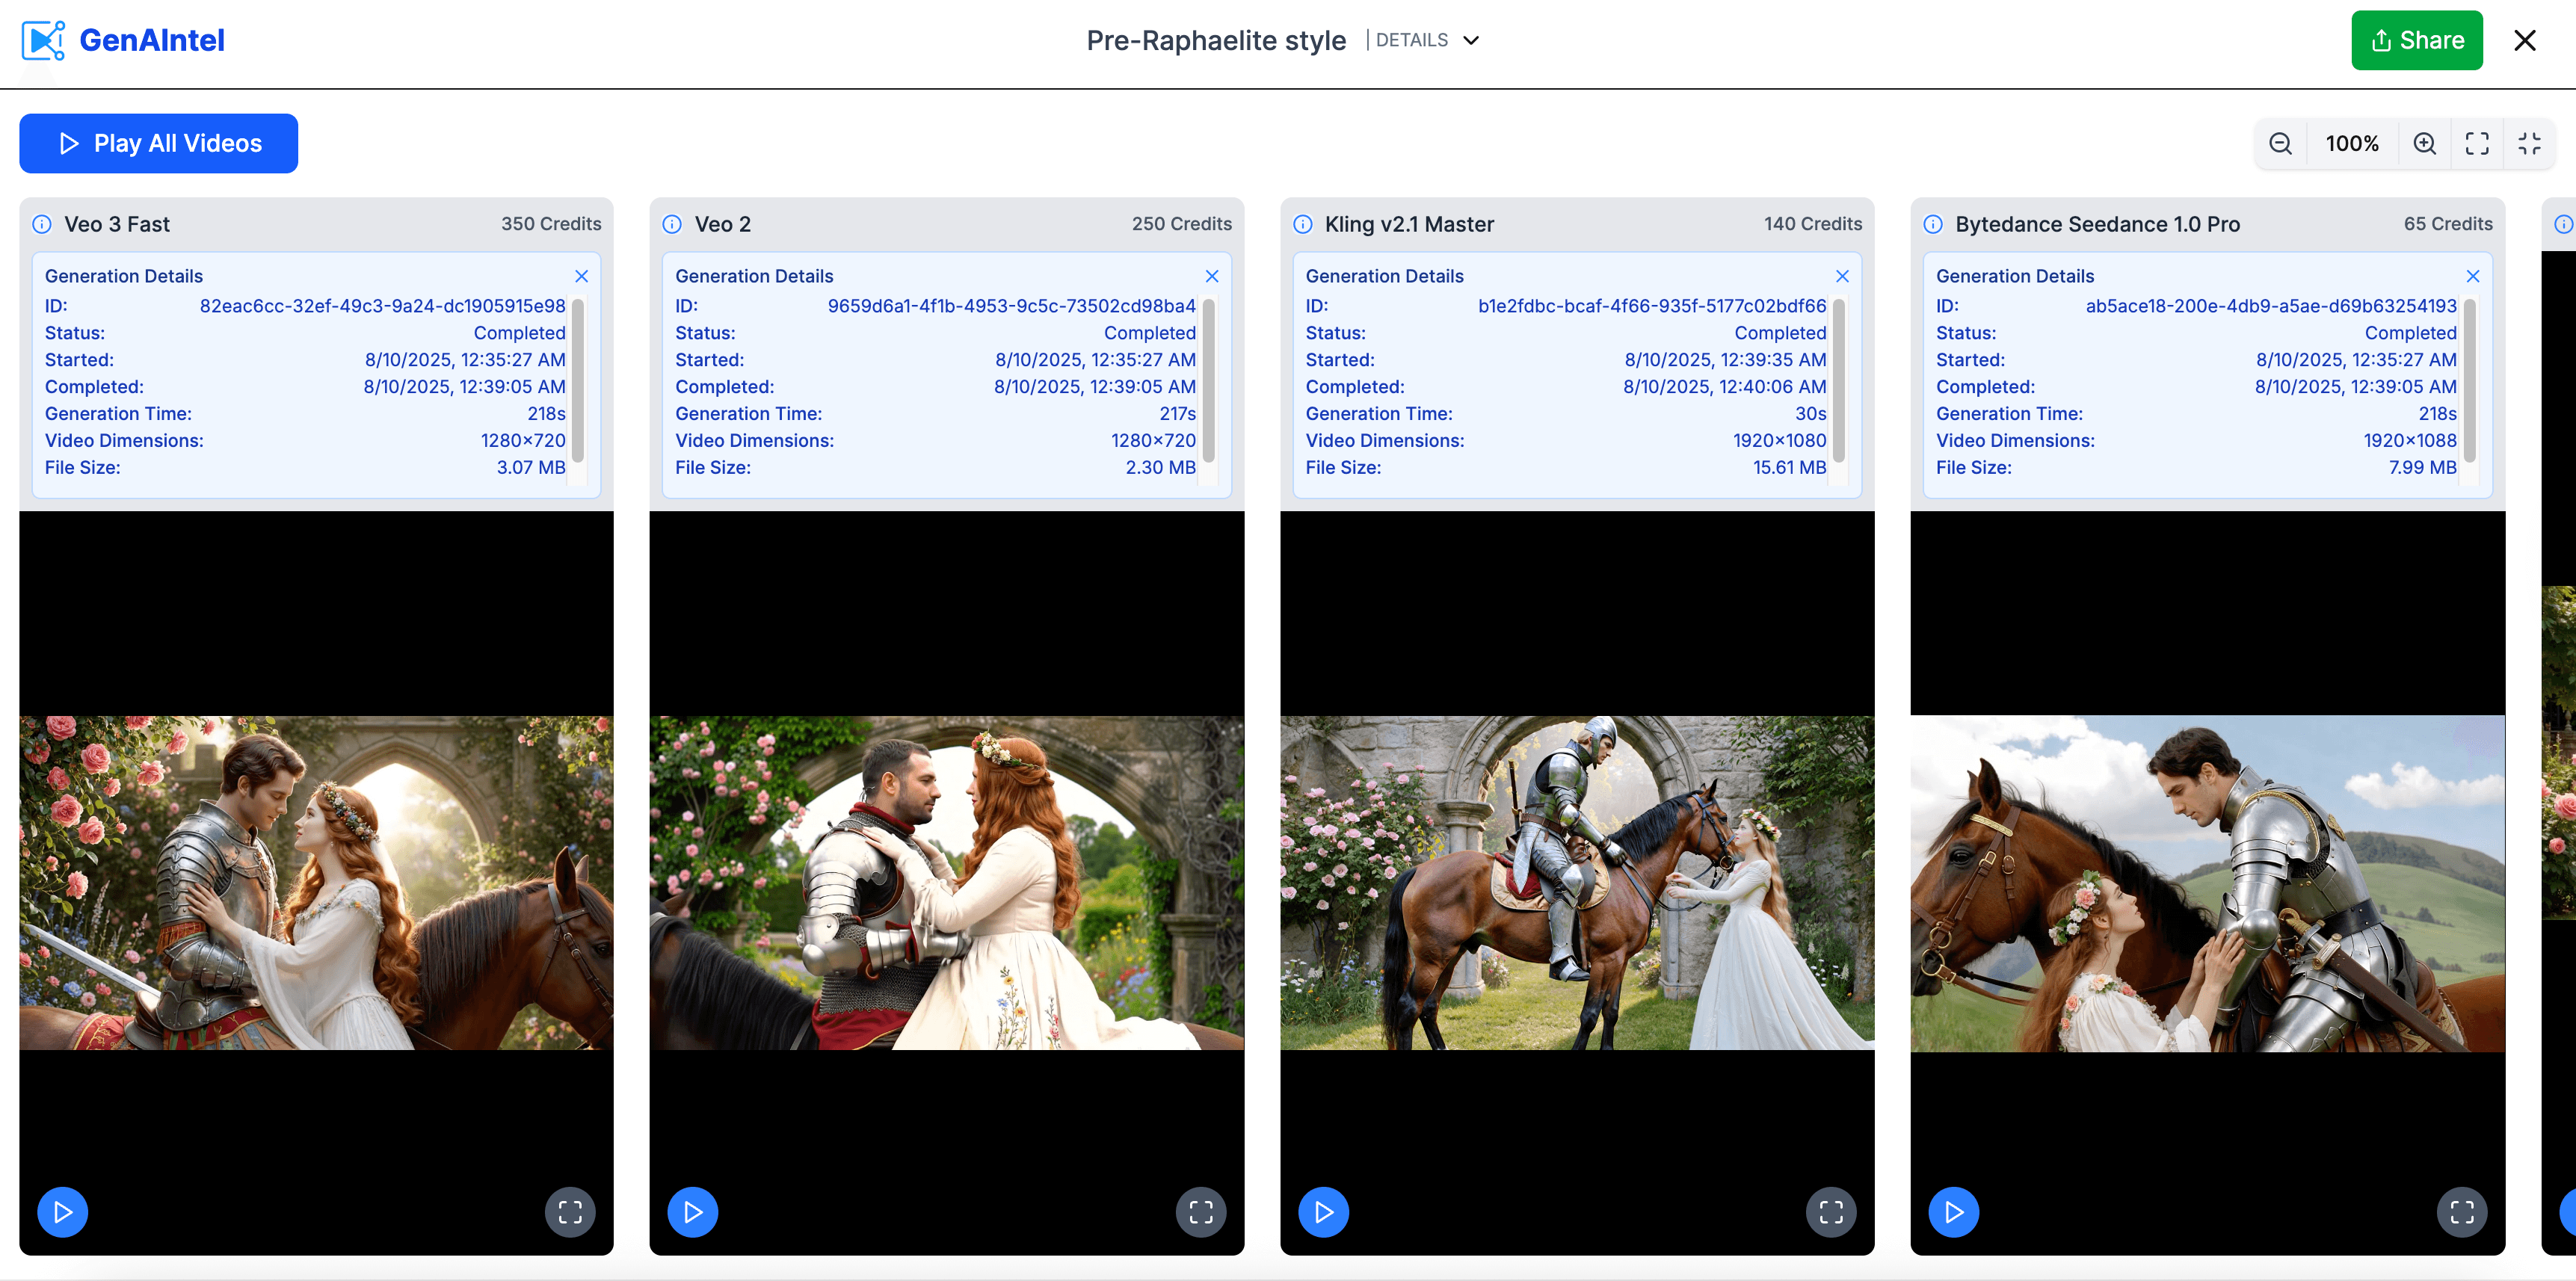Close the Bytedance Seedance details panel
2576x1281 pixels.
2473,276
